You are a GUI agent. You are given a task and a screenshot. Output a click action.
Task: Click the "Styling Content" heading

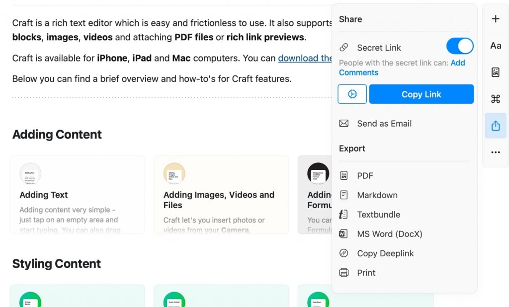coord(57,263)
